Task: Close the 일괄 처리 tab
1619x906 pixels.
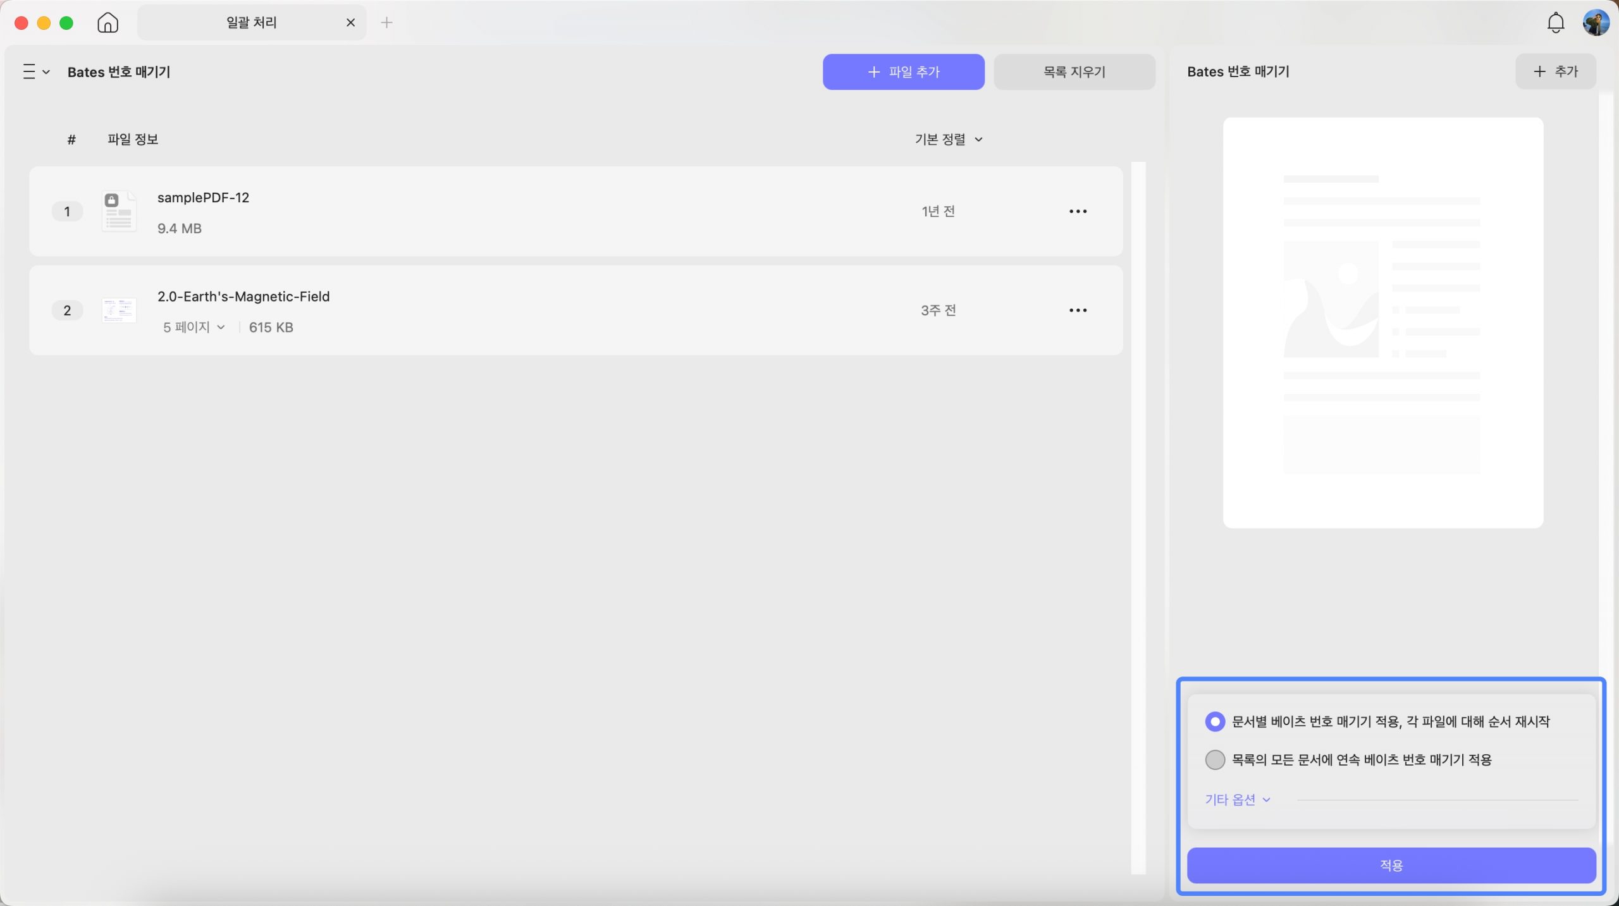Action: pyautogui.click(x=350, y=23)
